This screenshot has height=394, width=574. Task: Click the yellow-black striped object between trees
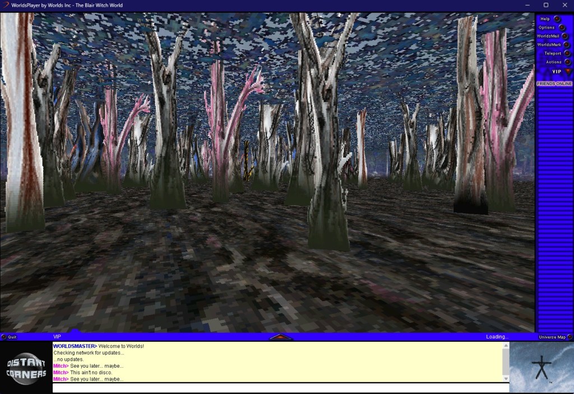(246, 161)
